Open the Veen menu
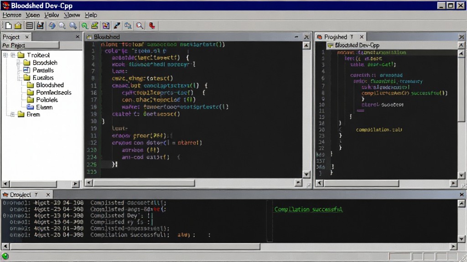 pos(32,15)
